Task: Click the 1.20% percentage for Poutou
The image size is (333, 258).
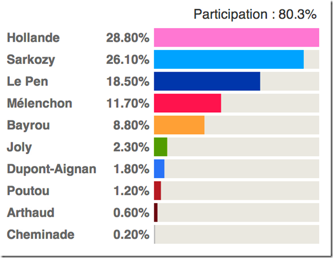Action: coord(131,191)
